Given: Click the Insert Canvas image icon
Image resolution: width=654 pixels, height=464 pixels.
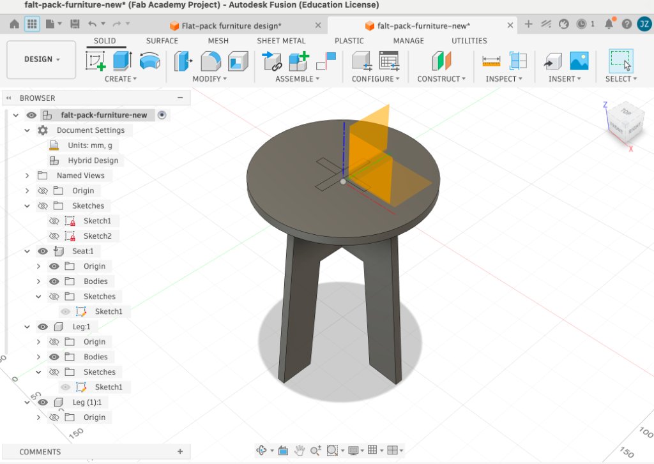Looking at the screenshot, I should 579,61.
